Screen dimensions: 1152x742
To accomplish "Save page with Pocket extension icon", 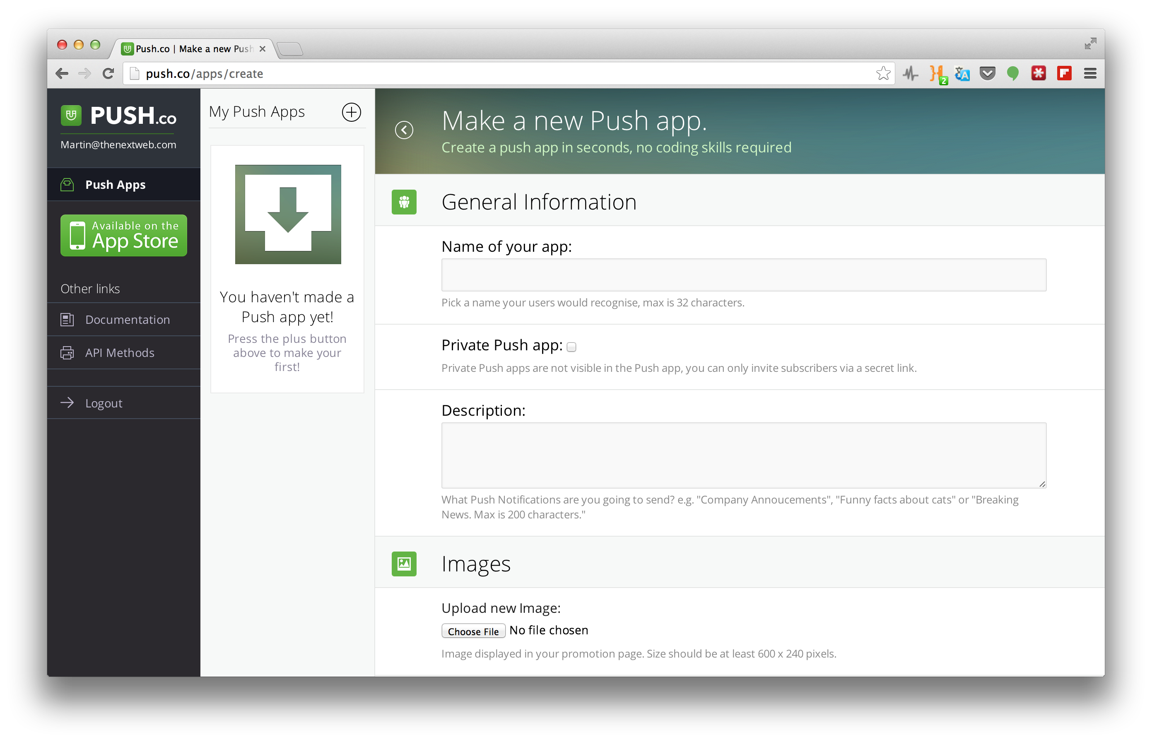I will [x=987, y=74].
